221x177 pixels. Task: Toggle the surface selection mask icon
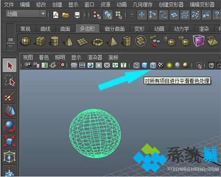point(174,15)
